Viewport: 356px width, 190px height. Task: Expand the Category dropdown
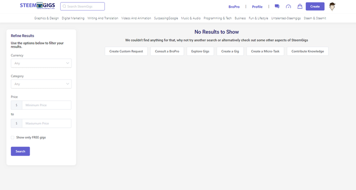[x=41, y=84]
